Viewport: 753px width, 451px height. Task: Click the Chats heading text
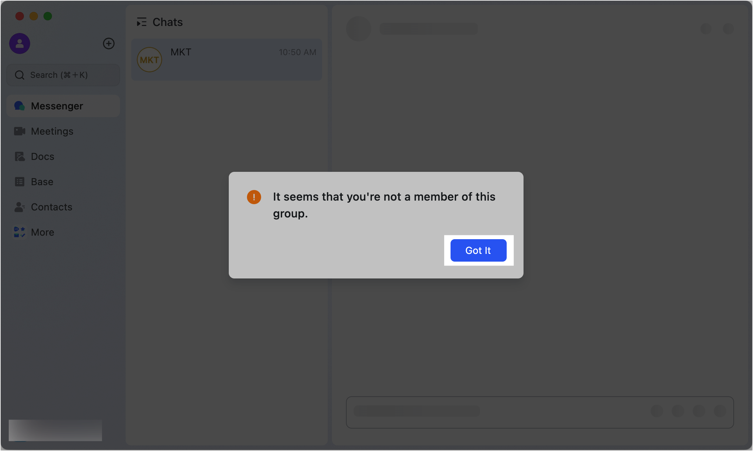[x=168, y=22]
